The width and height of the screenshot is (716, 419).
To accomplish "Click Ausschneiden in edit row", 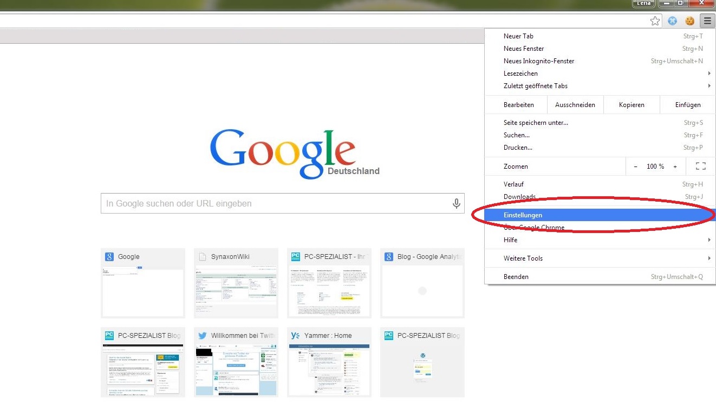I will tap(575, 105).
